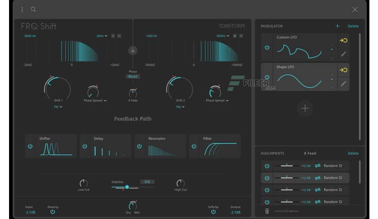Screen dimensions: 378x219
Task: Click the Stabilize slider handle
Action: [127, 187]
